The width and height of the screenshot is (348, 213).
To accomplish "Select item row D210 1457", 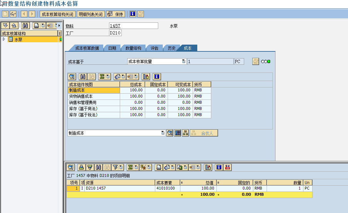I will (189, 188).
